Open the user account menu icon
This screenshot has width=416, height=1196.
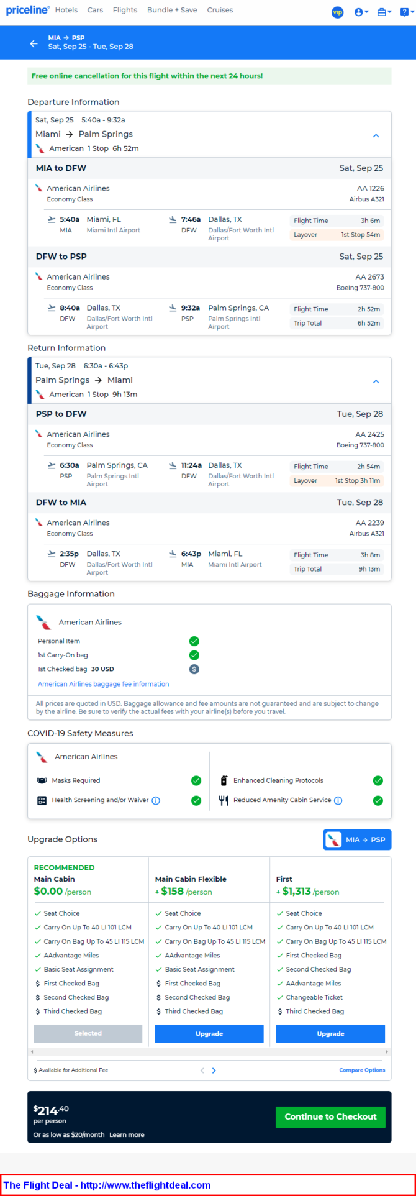coord(361,12)
